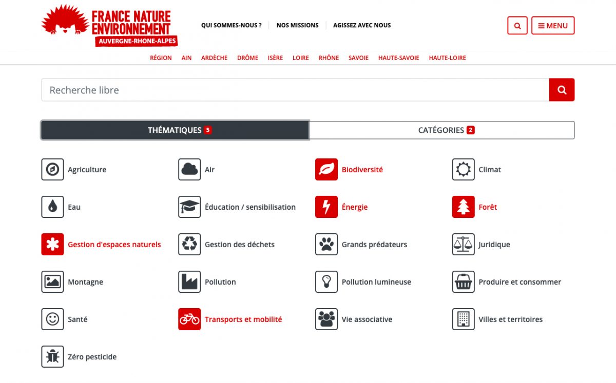Screen dimensions: 616x383
Task: Focus the Recherche libre search field
Action: 295,90
